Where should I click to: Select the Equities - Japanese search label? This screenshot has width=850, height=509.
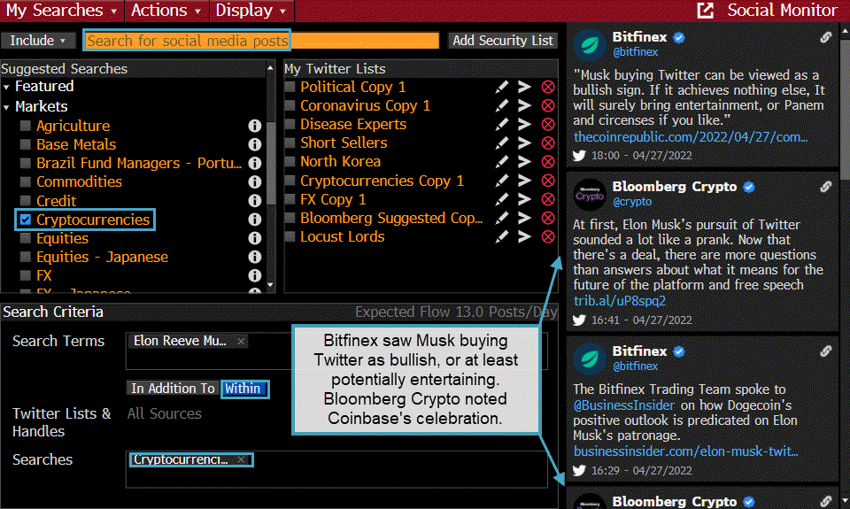[102, 257]
